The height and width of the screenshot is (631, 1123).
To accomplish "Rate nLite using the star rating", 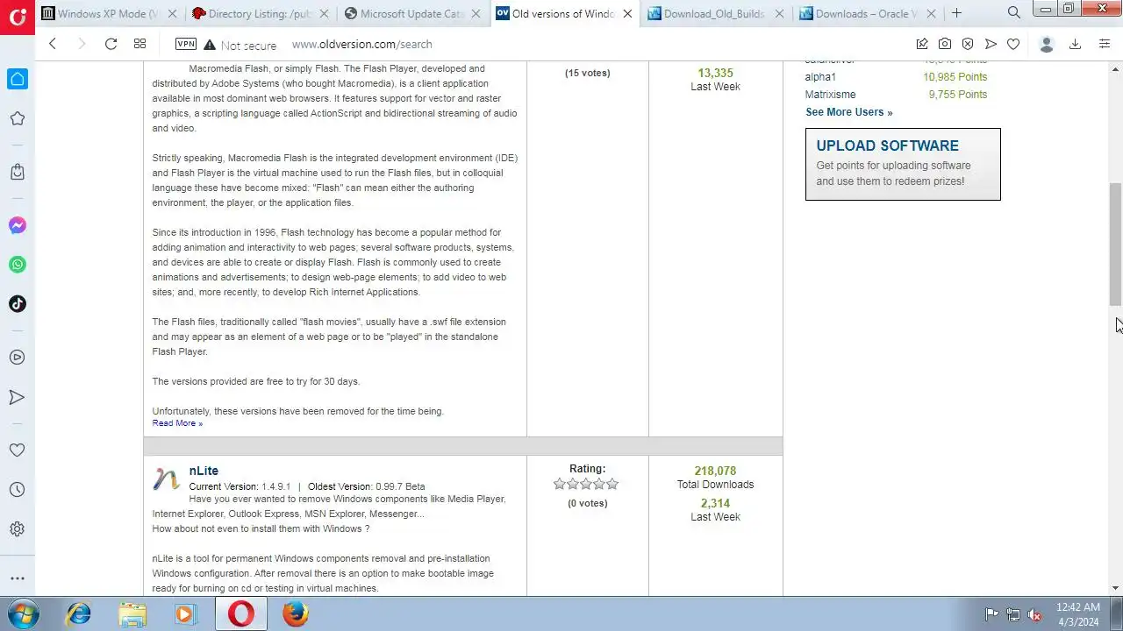I will pos(586,484).
